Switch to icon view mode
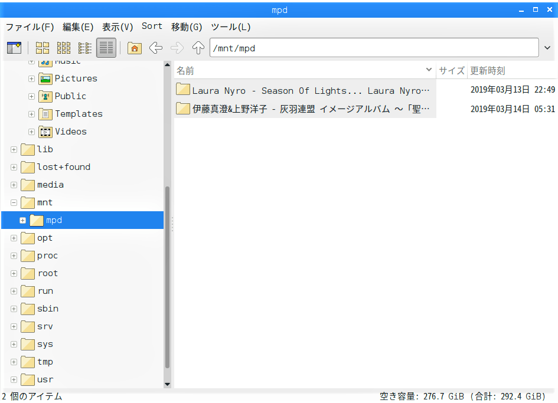This screenshot has height=403, width=558. point(43,48)
